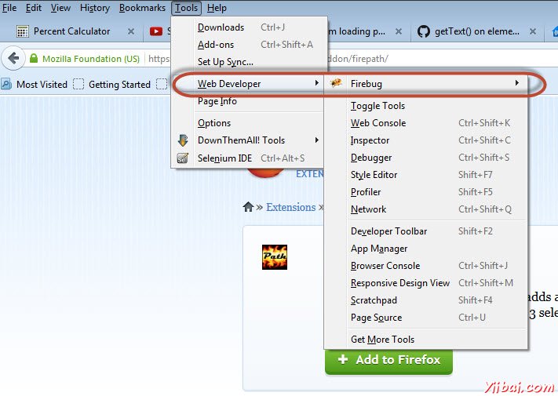The image size is (558, 396).
Task: Click the Selenium IDE icon
Action: pos(183,158)
